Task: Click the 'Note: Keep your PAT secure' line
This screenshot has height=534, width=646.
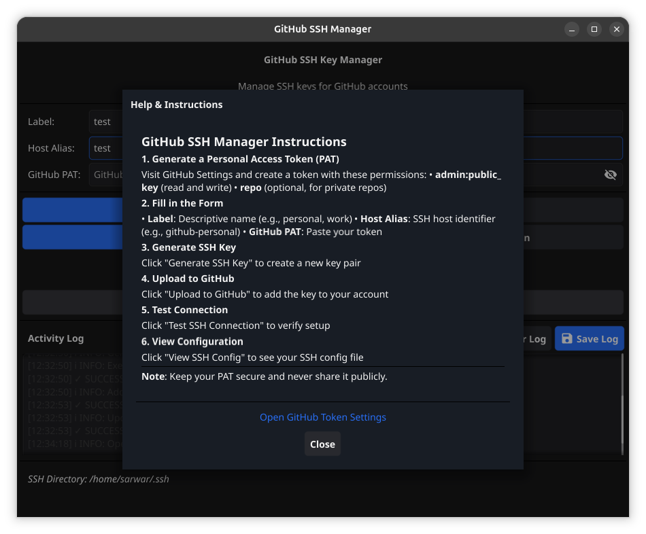Action: [x=264, y=376]
